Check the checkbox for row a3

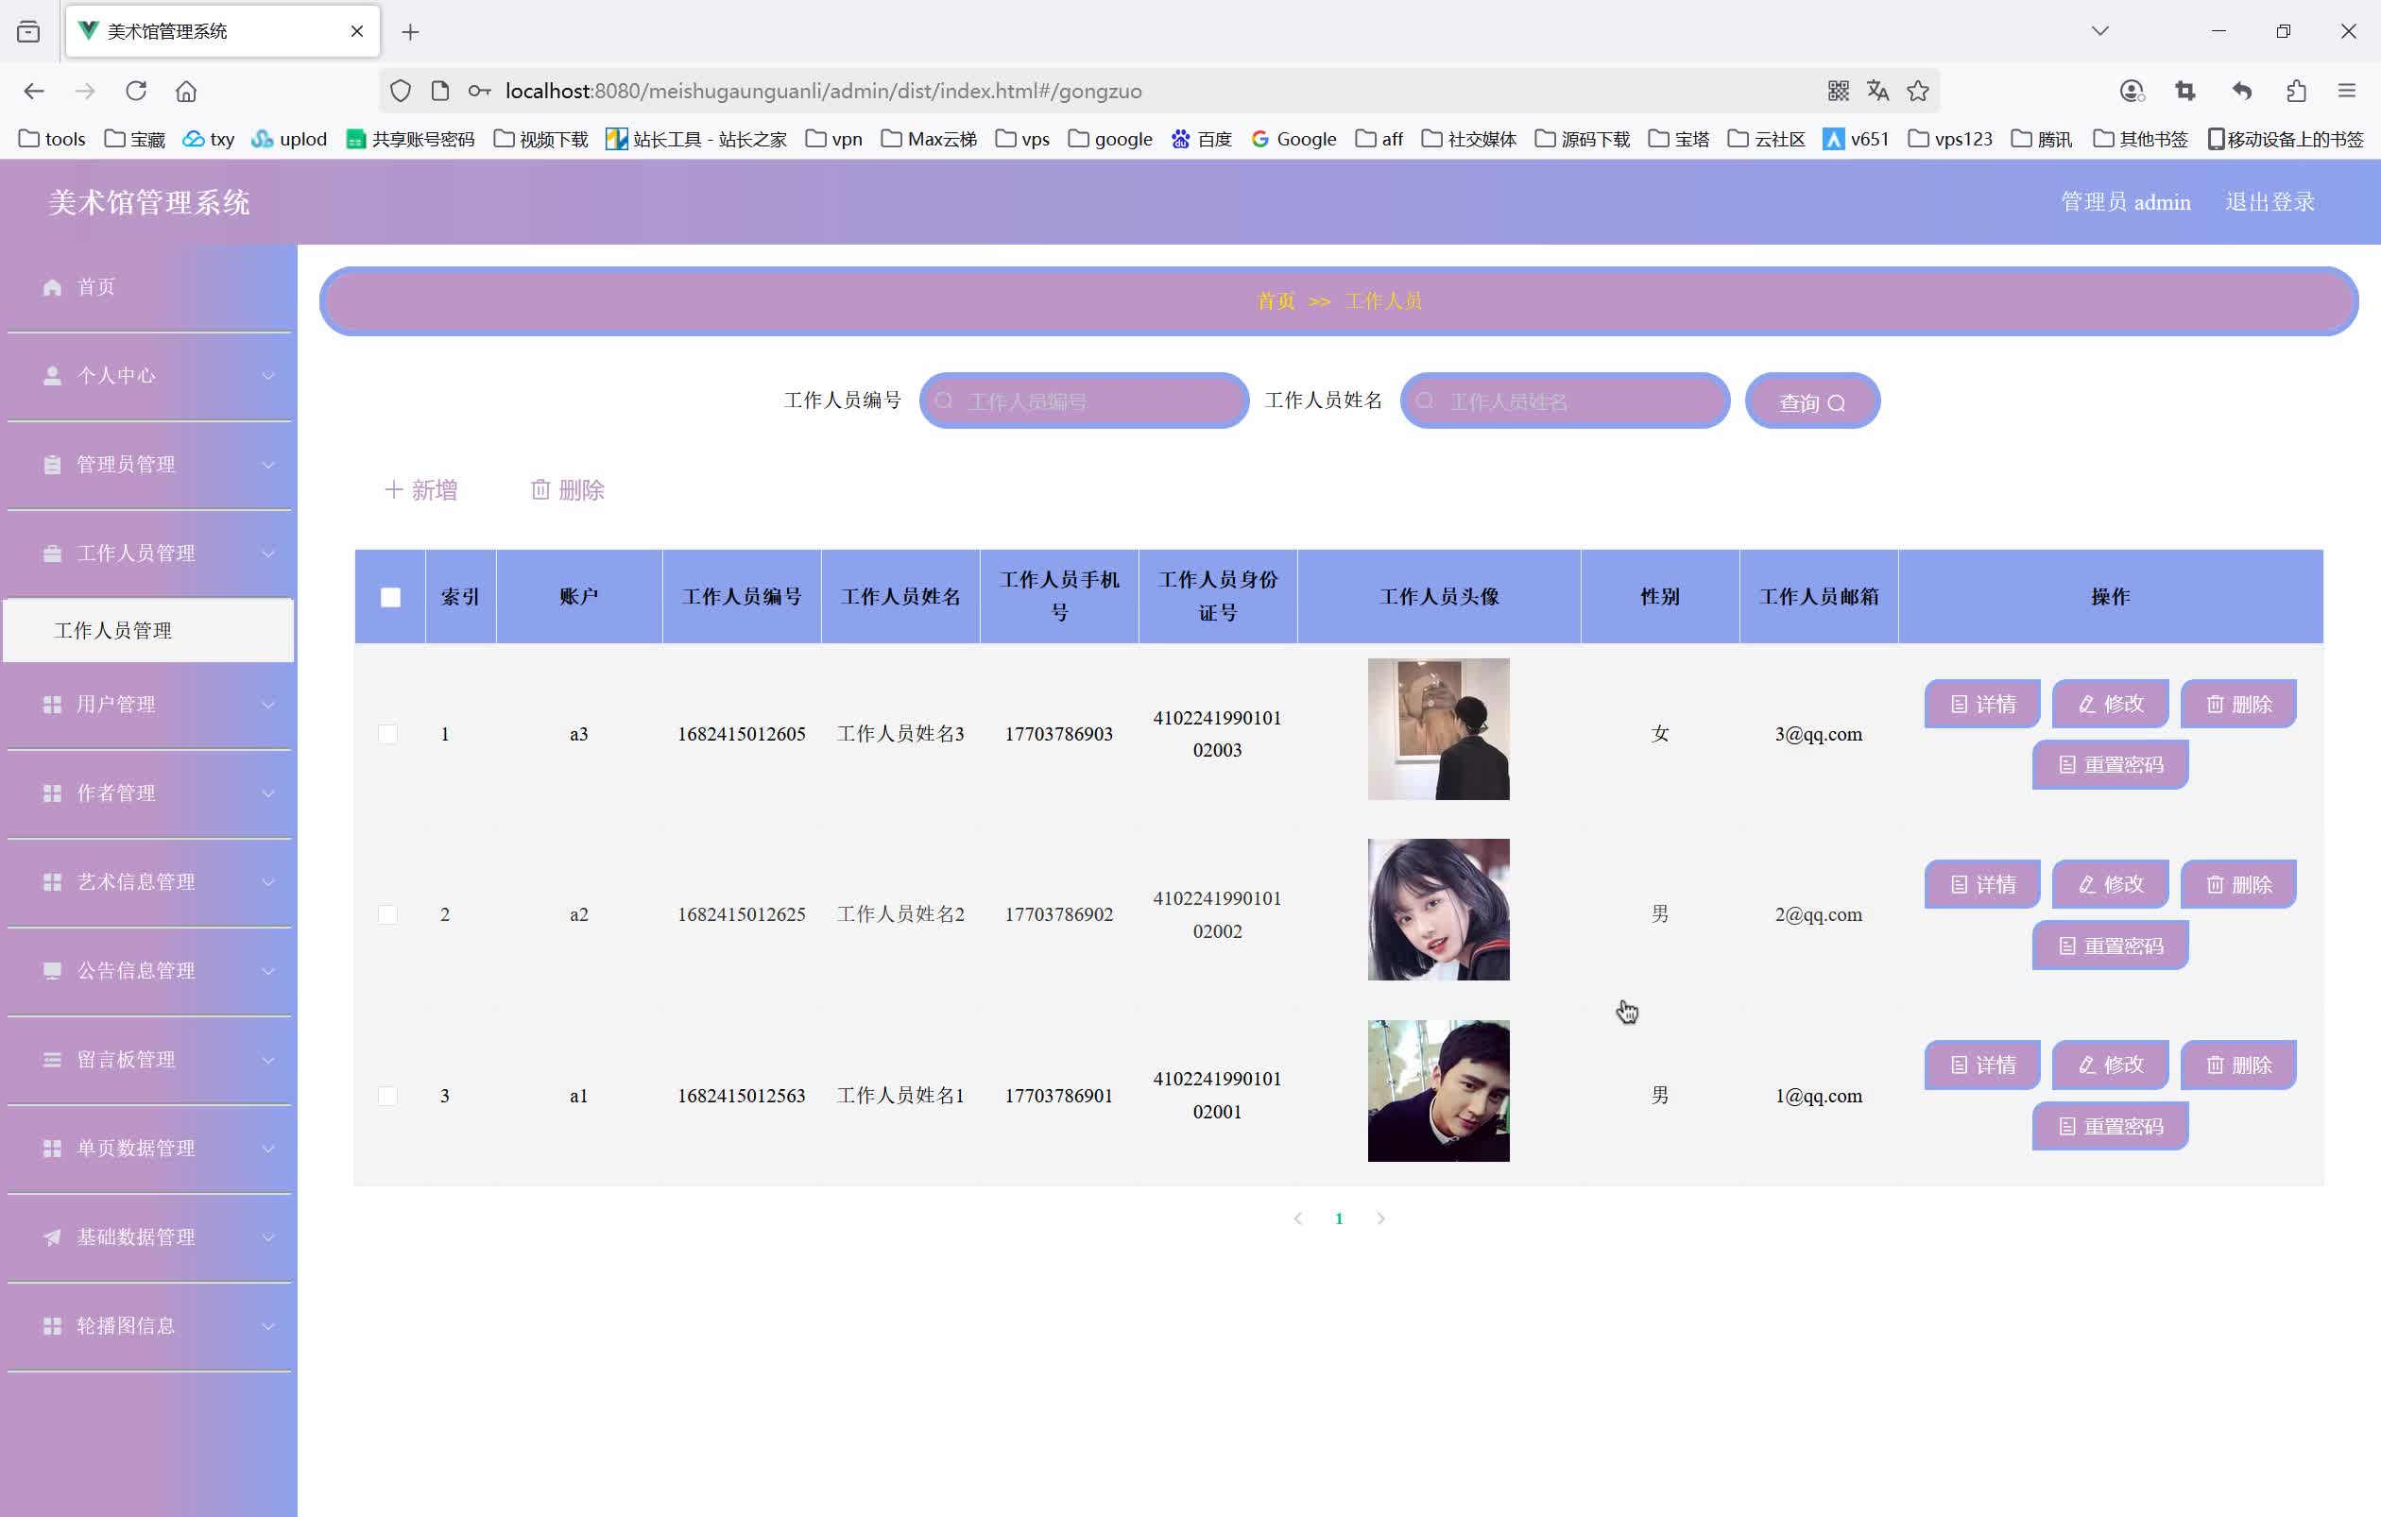click(387, 734)
